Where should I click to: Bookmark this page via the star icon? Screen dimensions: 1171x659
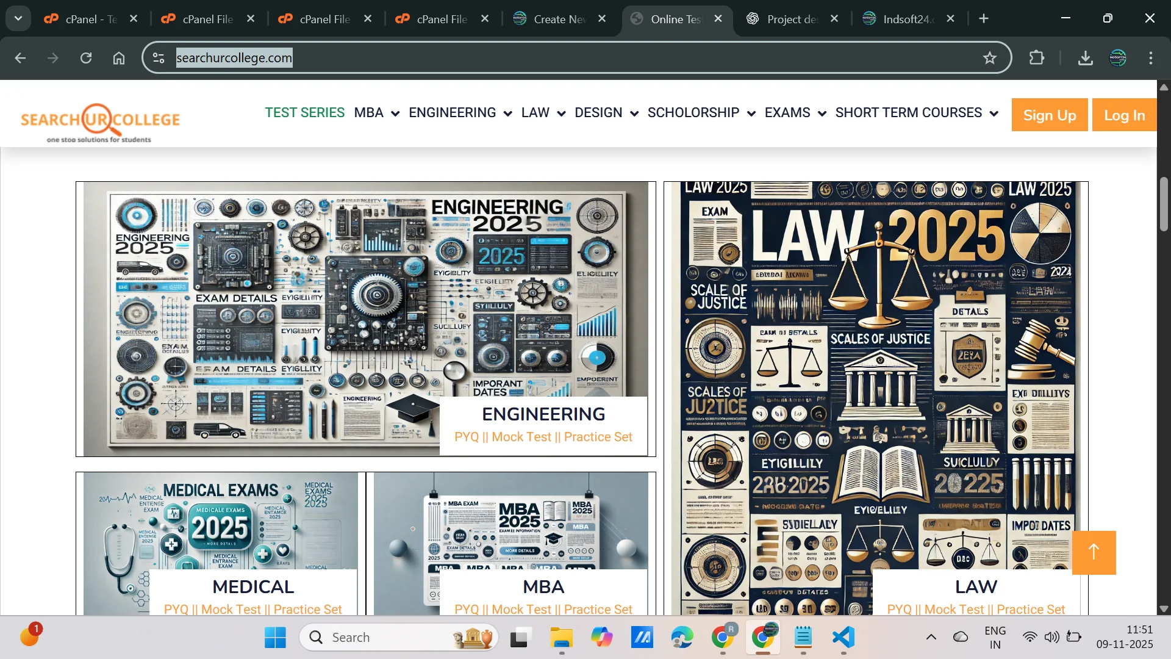pos(990,58)
